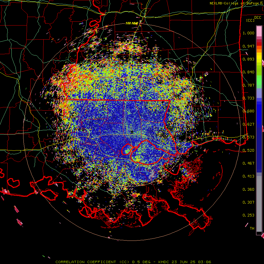This screenshot has height=264, width=264.
Task: Select the 0.307 legend value
Action: 248,202
